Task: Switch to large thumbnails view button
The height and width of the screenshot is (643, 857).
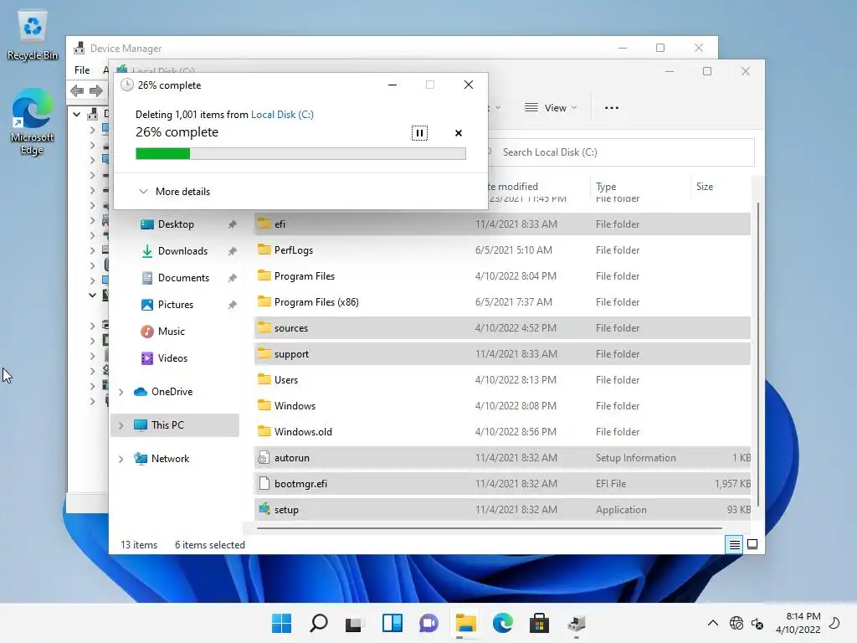Action: (752, 544)
